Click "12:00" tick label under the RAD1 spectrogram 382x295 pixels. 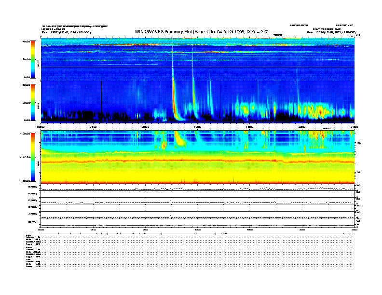tap(198, 127)
